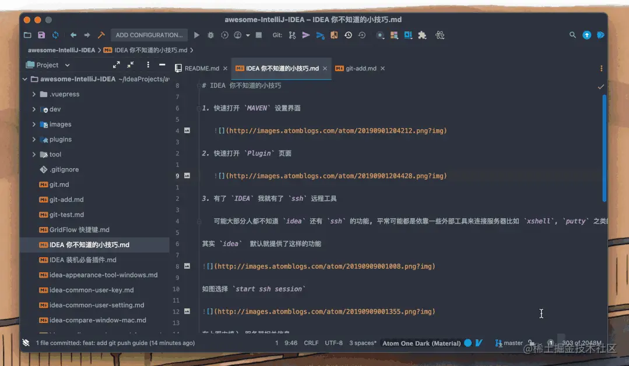Search everywhere with the magnifier icon
The image size is (629, 366).
coord(572,35)
